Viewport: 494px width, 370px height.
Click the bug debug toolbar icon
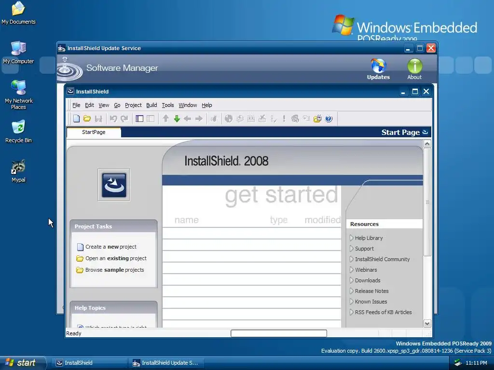(214, 119)
